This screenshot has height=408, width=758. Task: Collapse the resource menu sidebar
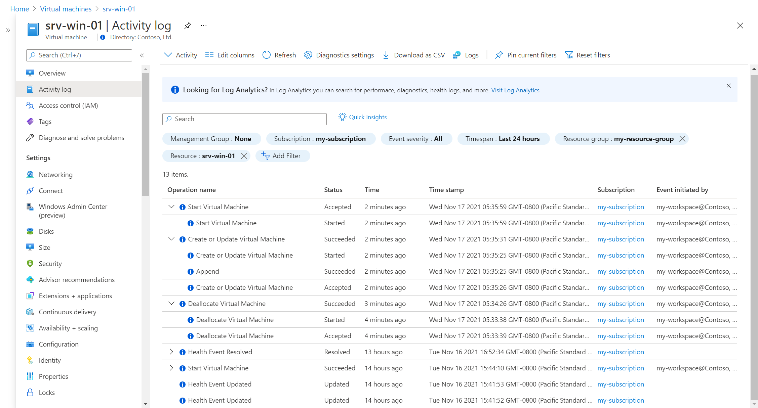[142, 55]
